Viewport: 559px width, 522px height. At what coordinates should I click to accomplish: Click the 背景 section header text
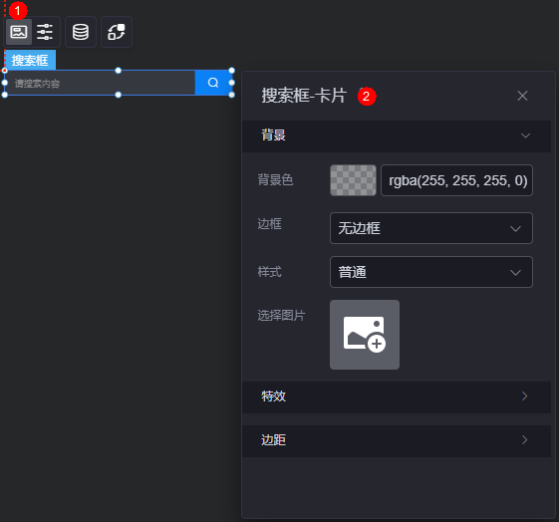coord(273,135)
